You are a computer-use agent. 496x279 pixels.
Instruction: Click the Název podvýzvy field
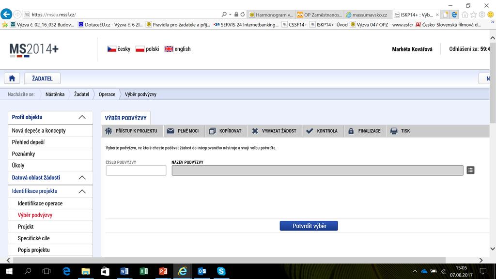[318, 170]
